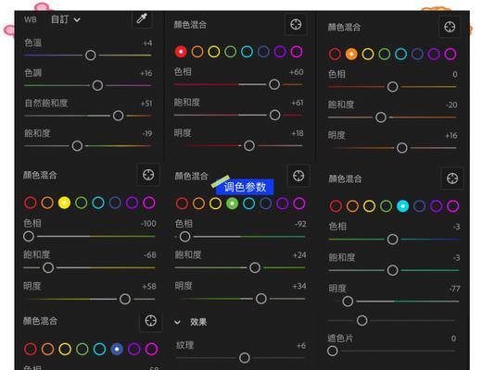The width and height of the screenshot is (482, 370).
Task: Choose blue circle in the green-selected color mix
Action: [x=266, y=203]
